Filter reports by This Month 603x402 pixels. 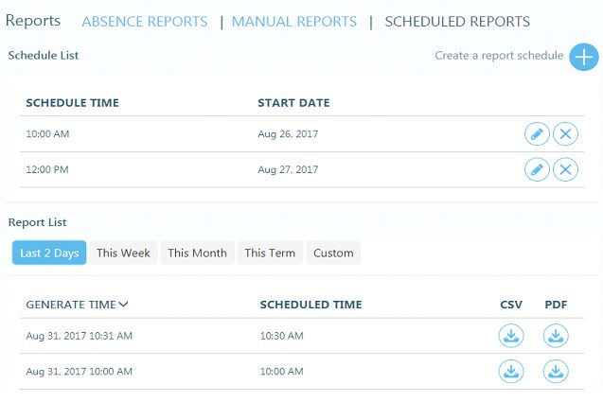coord(197,253)
